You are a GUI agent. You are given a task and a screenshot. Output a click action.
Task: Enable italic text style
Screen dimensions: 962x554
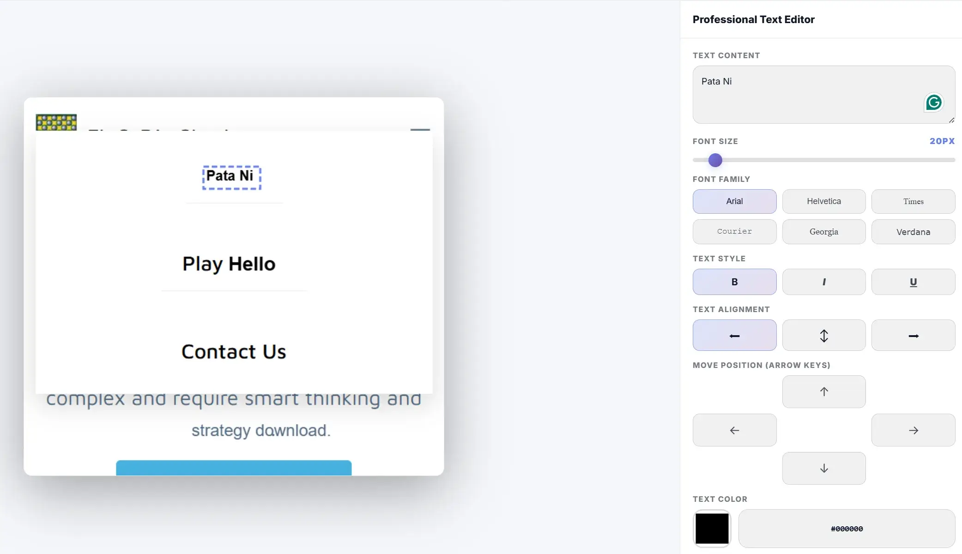pos(824,282)
